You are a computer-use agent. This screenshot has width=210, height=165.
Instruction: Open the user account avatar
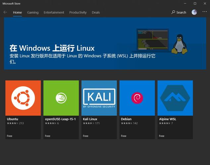point(194,12)
